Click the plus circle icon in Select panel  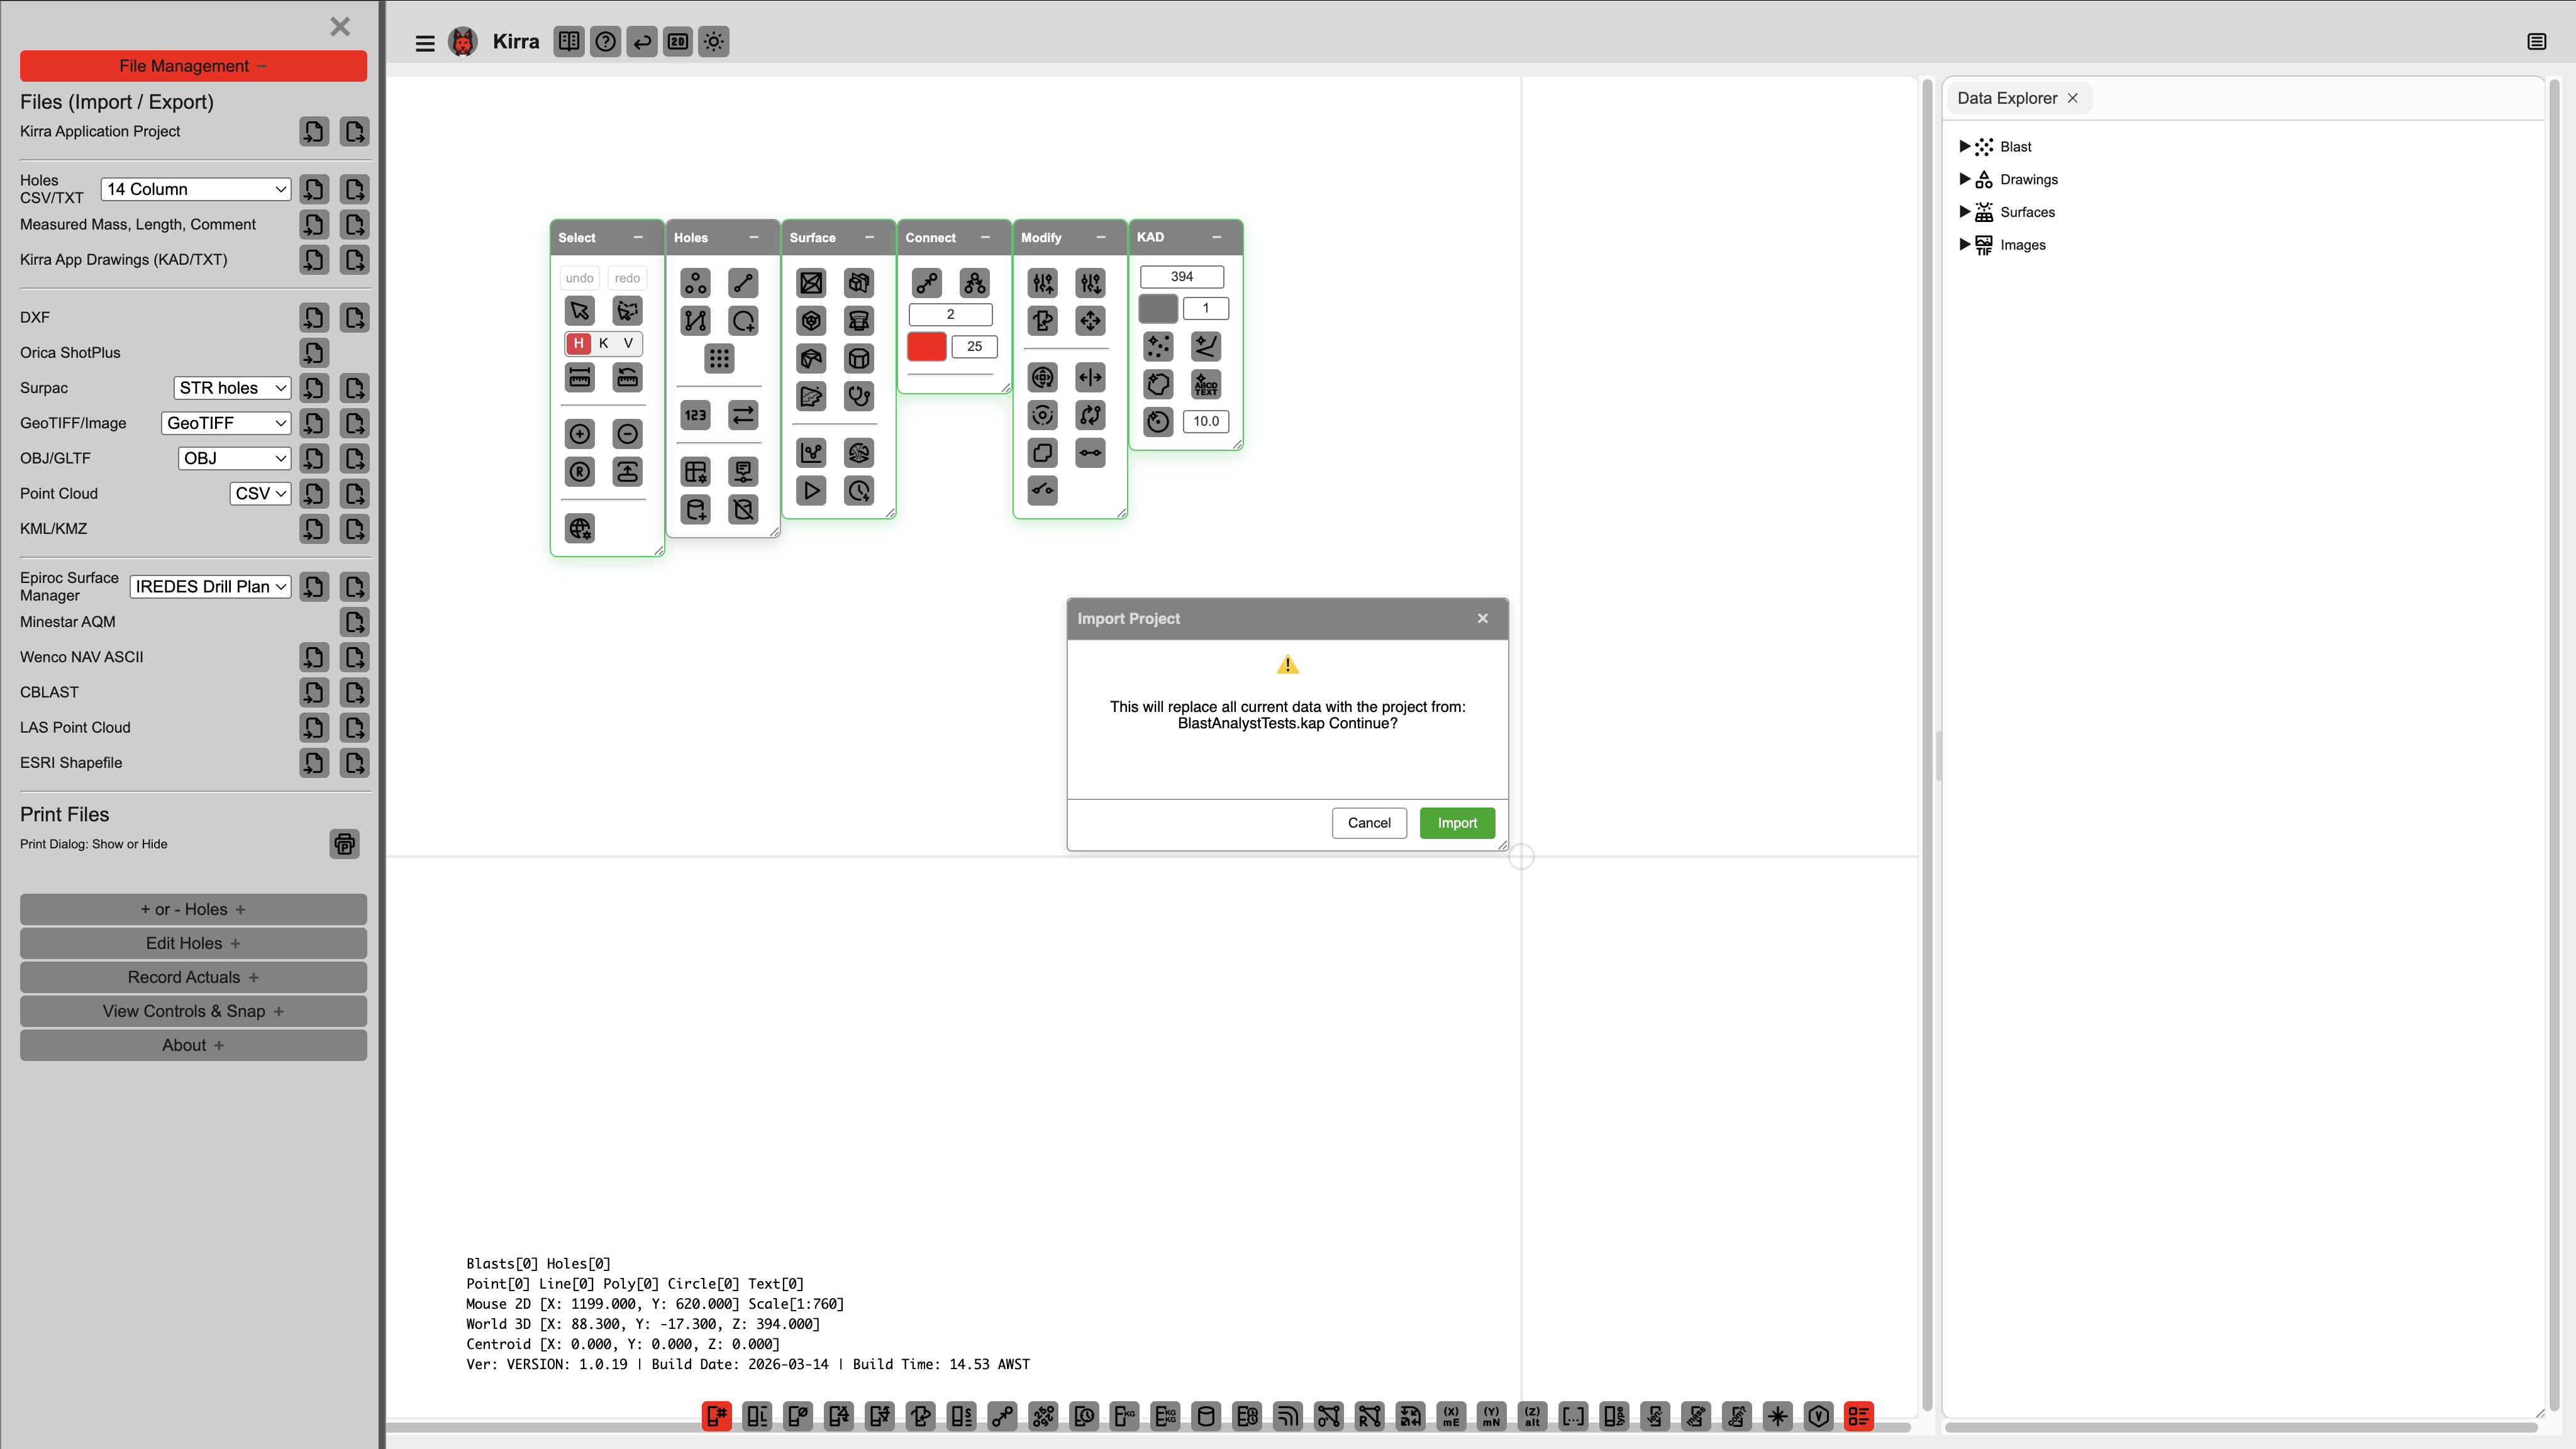[579, 434]
